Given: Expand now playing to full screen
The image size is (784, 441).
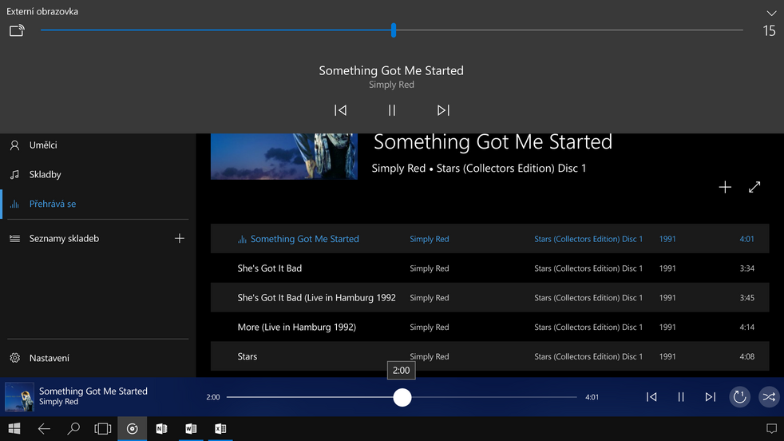Looking at the screenshot, I should (754, 187).
